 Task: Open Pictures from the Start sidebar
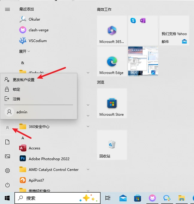7,156
